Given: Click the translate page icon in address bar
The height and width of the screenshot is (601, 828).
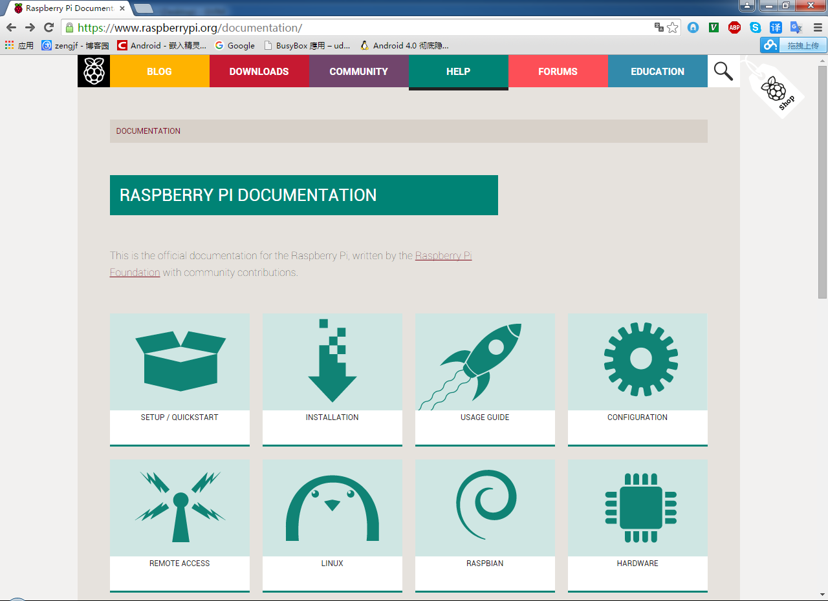Looking at the screenshot, I should (659, 27).
